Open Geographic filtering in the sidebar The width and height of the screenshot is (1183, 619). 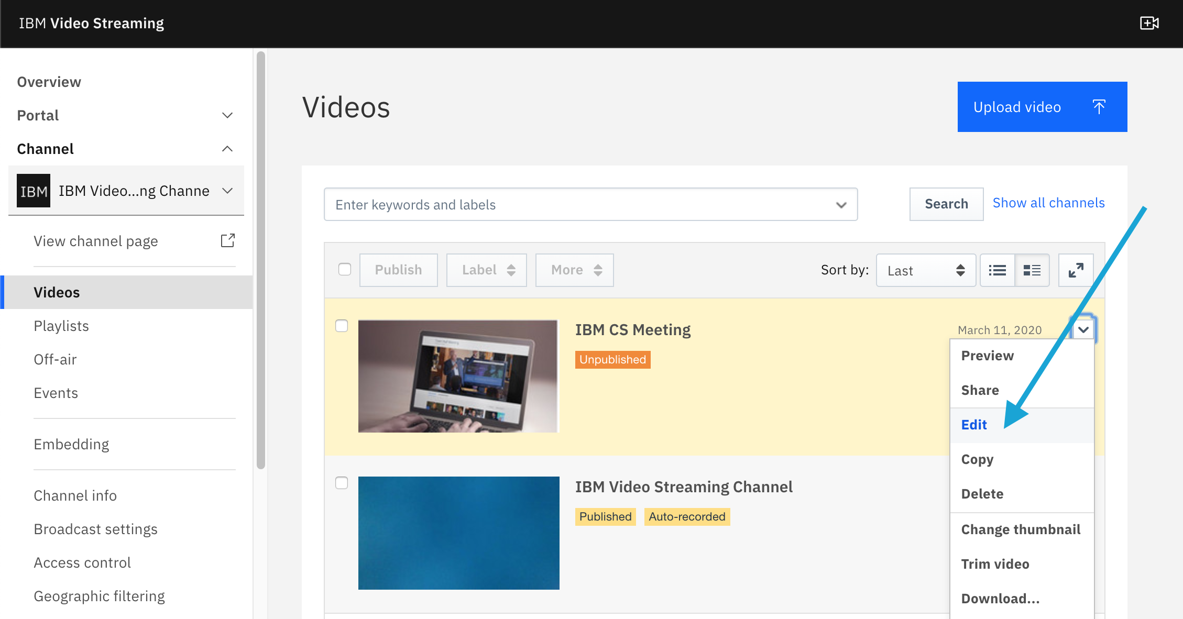[99, 596]
